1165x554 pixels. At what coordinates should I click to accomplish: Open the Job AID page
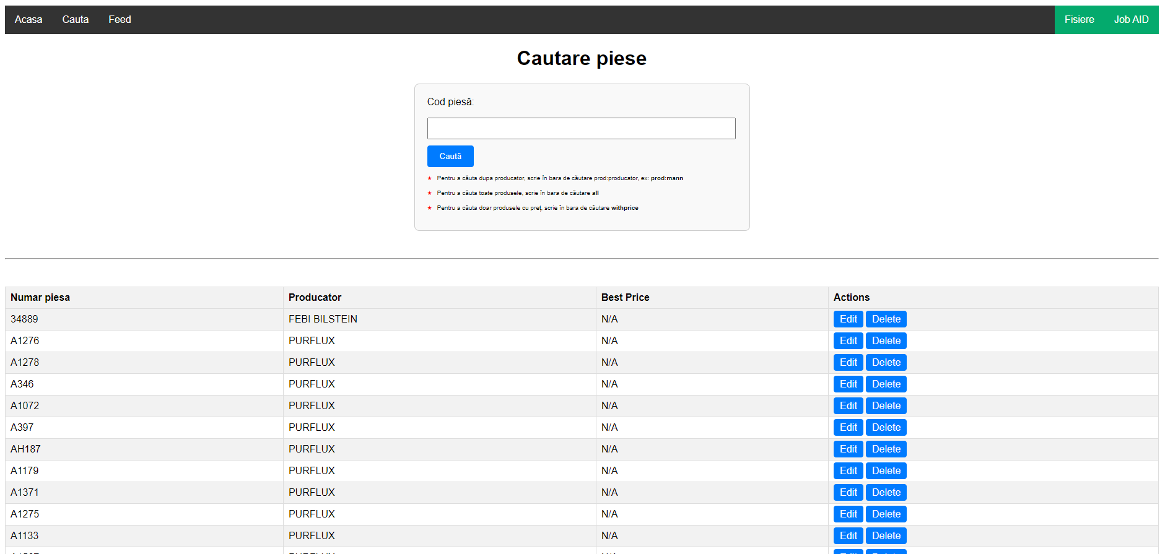click(1131, 20)
